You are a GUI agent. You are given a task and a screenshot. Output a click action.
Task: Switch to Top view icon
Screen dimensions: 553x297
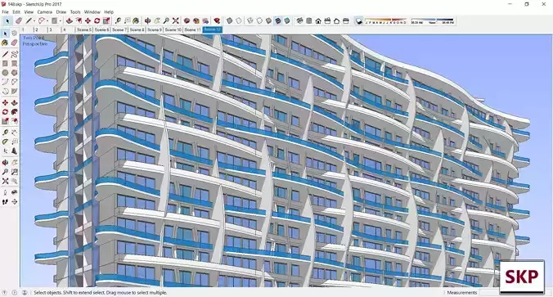click(x=309, y=20)
